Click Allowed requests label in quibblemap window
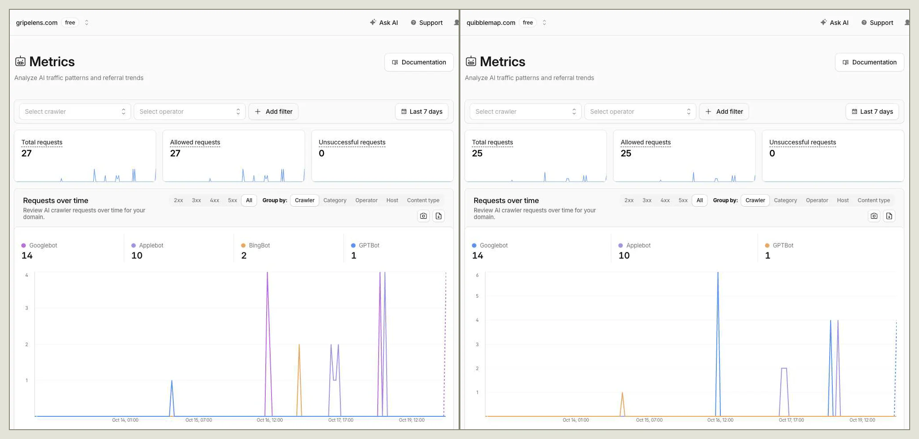The image size is (919, 439). pyautogui.click(x=646, y=142)
